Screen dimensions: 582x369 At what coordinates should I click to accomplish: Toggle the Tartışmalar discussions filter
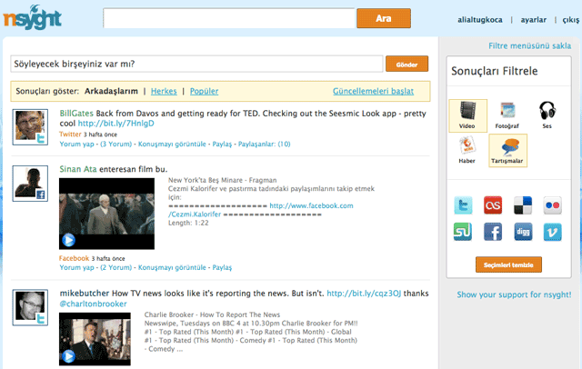tap(507, 151)
